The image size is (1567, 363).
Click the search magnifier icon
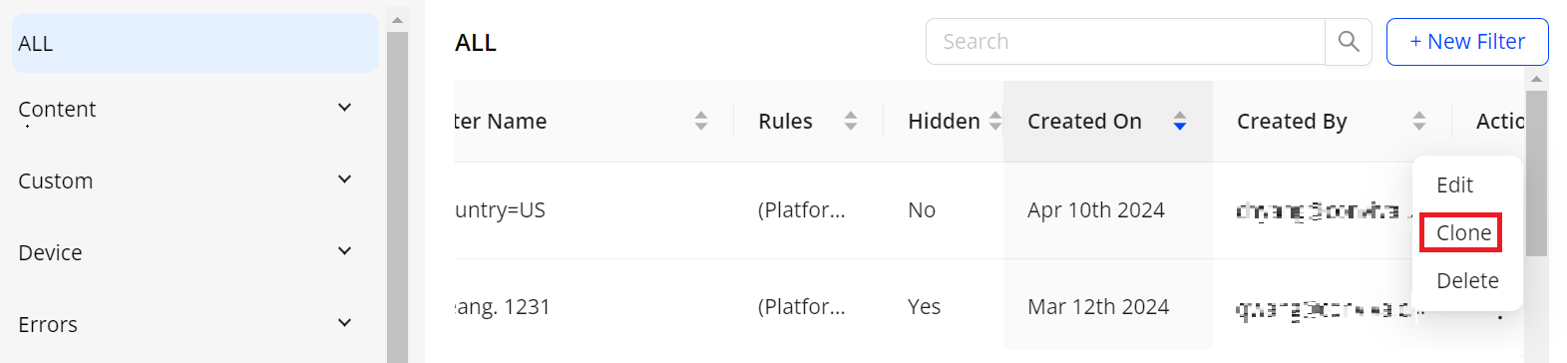click(1349, 42)
